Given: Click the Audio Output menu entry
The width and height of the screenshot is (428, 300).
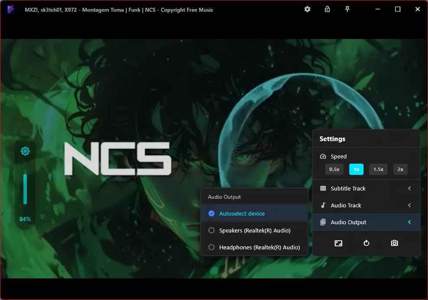Looking at the screenshot, I should pyautogui.click(x=366, y=222).
